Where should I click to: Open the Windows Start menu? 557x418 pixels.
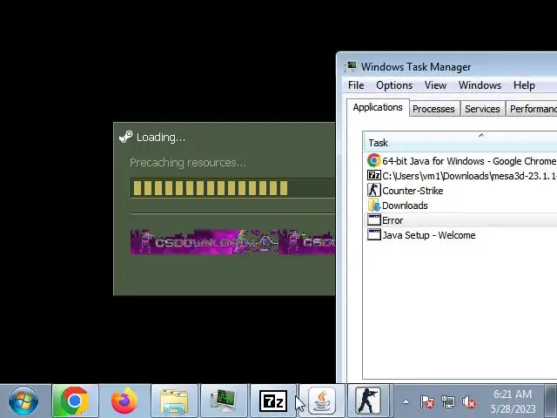(23, 401)
